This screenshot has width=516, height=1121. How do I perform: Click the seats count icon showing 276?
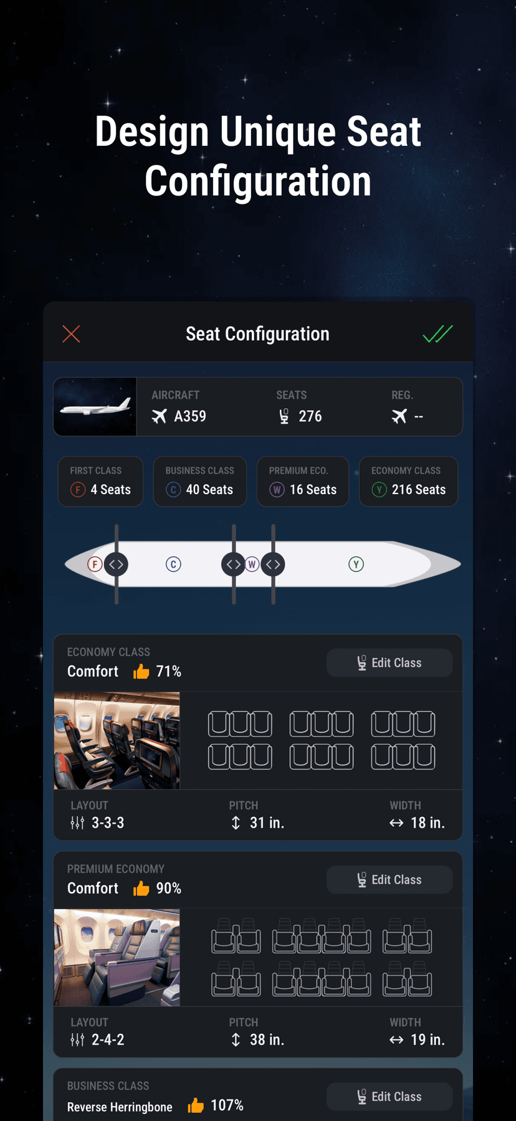tap(284, 416)
